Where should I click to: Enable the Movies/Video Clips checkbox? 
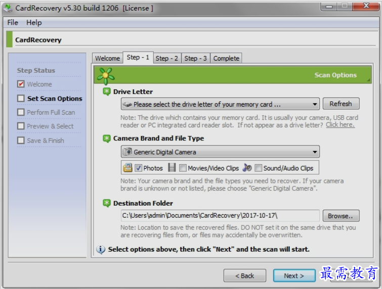[183, 168]
